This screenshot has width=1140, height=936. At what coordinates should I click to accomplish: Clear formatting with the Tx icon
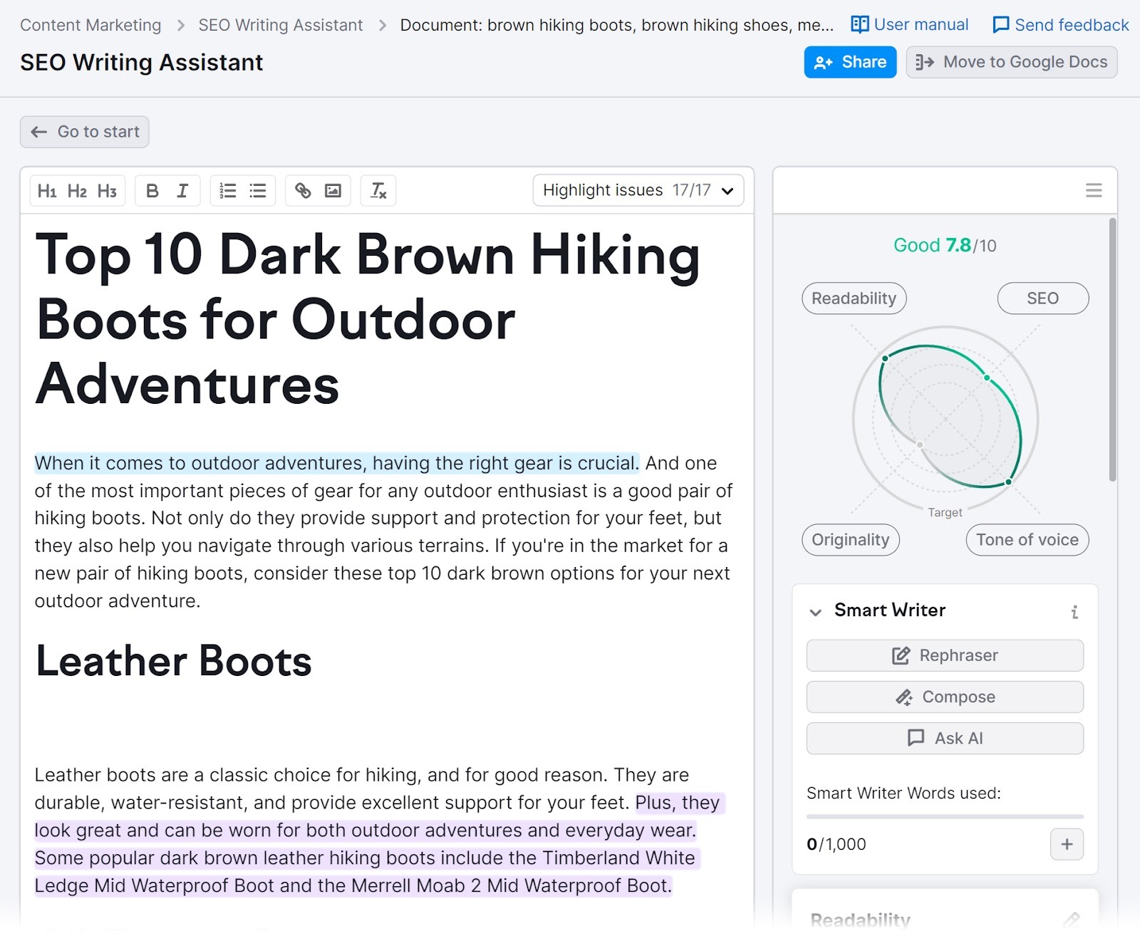tap(378, 190)
